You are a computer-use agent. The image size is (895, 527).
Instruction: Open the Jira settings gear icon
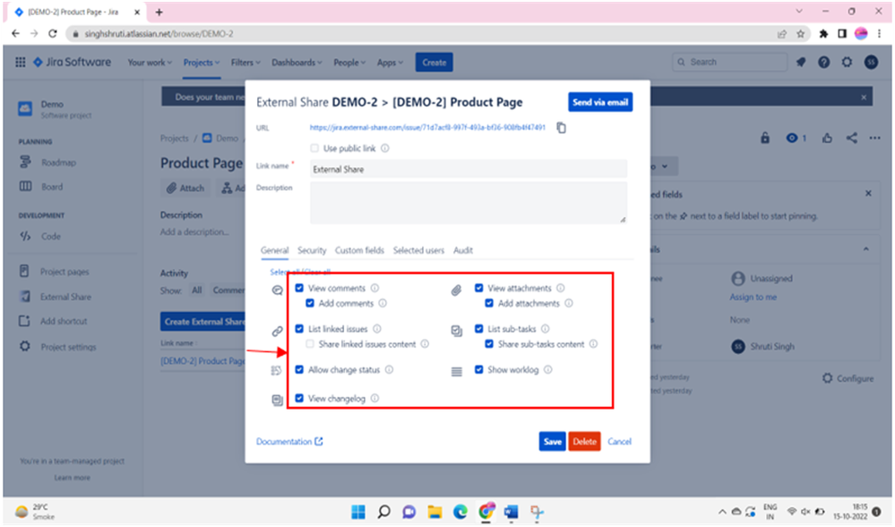pos(847,62)
